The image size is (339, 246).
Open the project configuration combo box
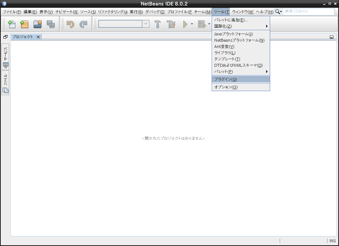[124, 24]
